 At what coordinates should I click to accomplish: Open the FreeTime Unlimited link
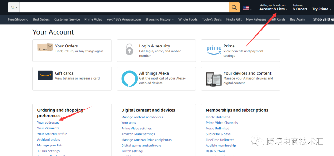(x=220, y=140)
